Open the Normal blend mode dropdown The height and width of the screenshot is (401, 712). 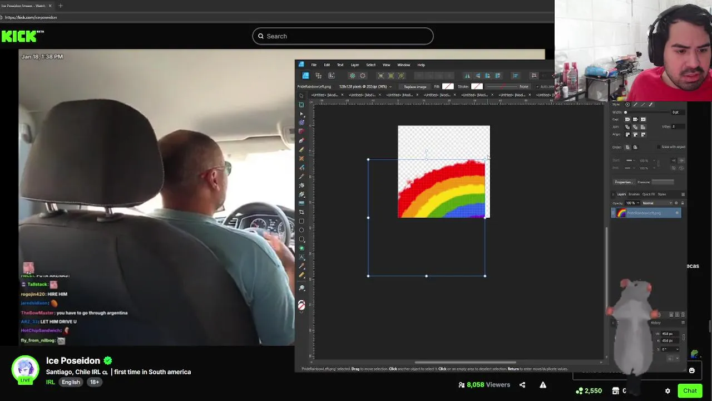tap(657, 203)
